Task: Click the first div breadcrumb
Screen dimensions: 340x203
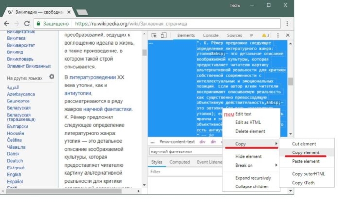Action: pyautogui.click(x=202, y=142)
